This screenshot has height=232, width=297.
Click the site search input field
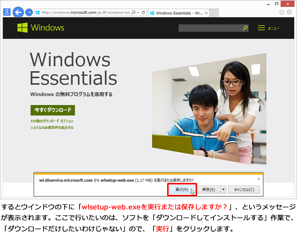click(x=210, y=28)
